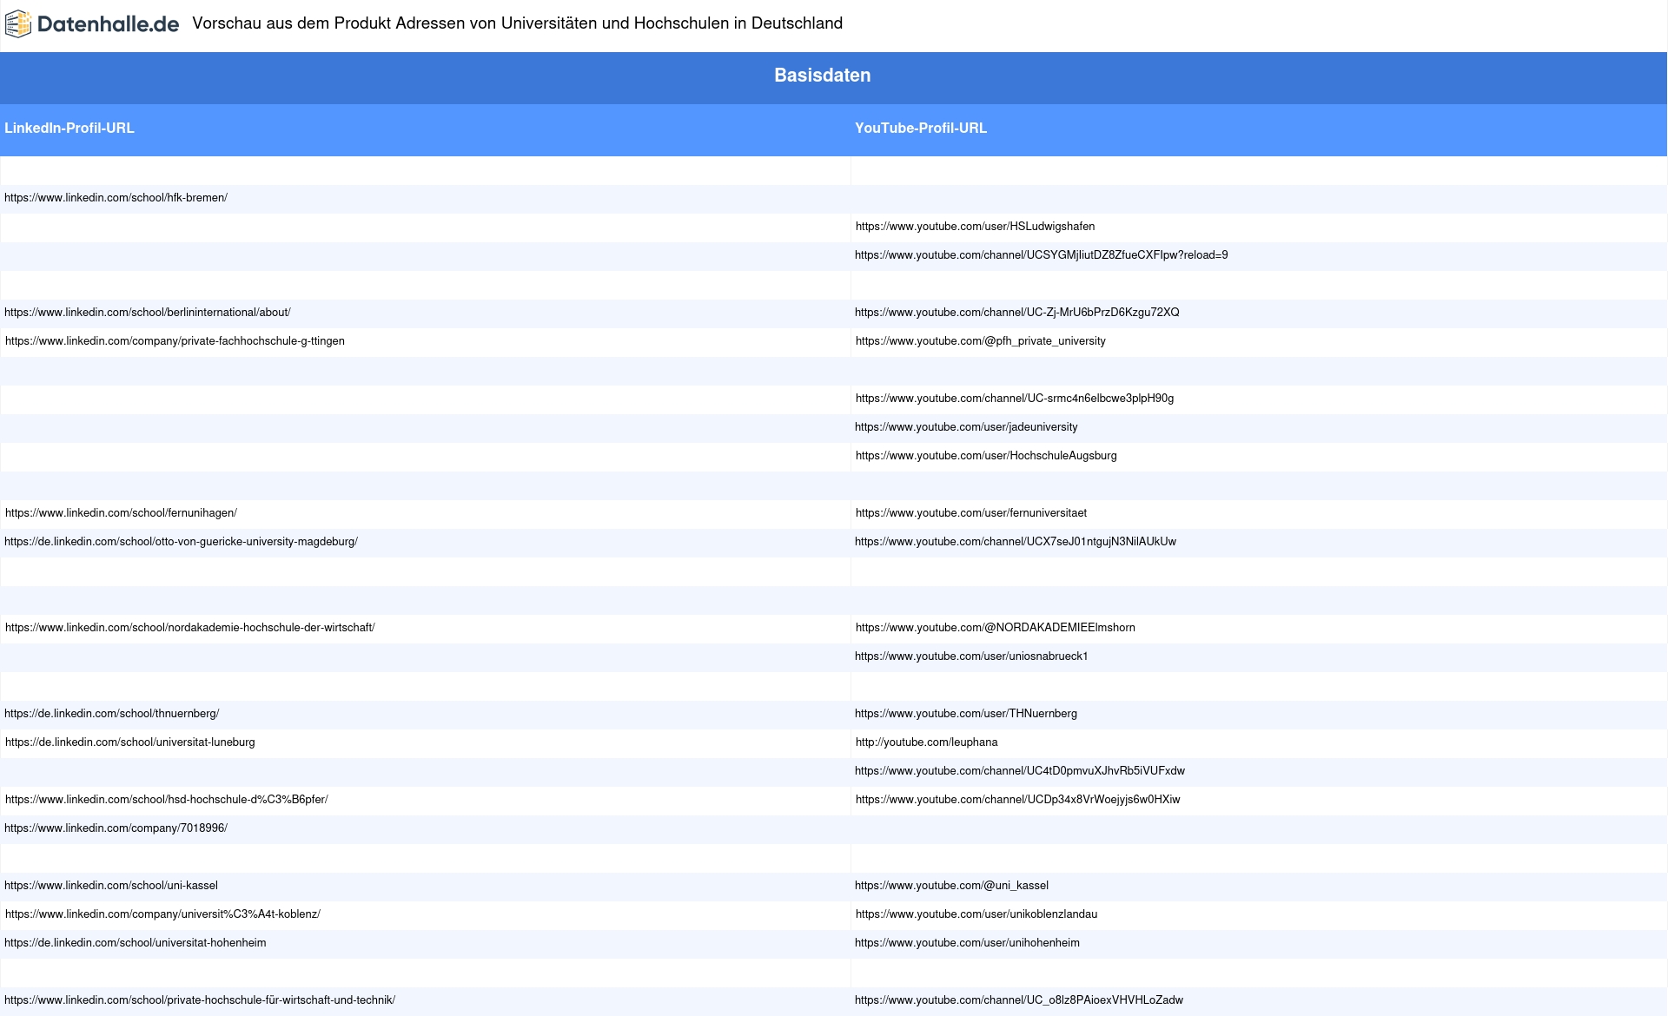The width and height of the screenshot is (1668, 1016).
Task: Click the otto-von-guericke-university-magdeburg LinkedIn URL
Action: point(181,542)
